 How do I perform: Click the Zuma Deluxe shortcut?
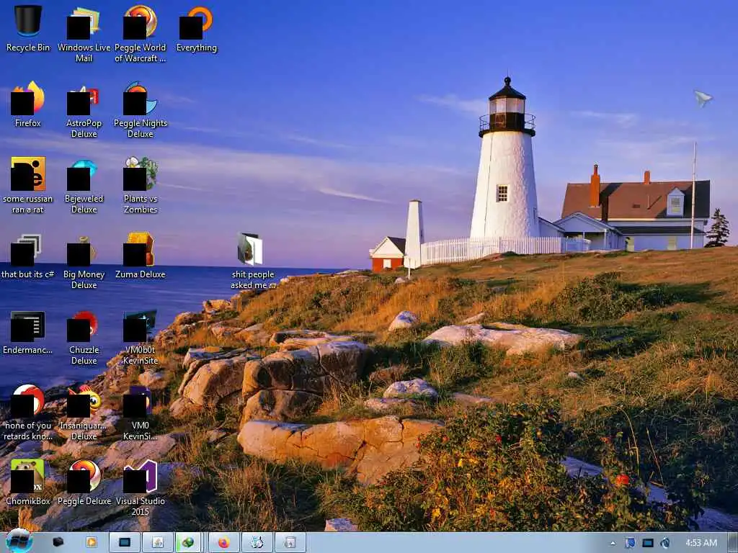tap(139, 249)
